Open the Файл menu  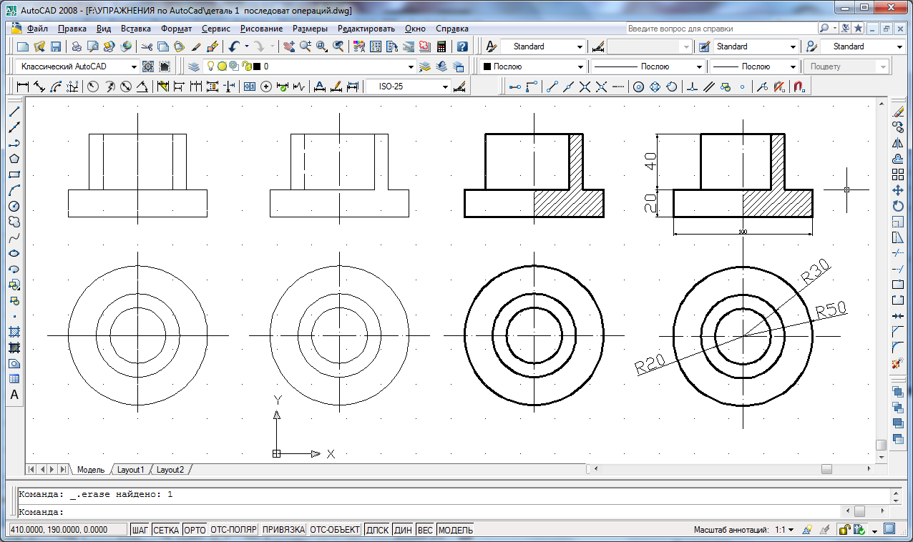pos(37,29)
